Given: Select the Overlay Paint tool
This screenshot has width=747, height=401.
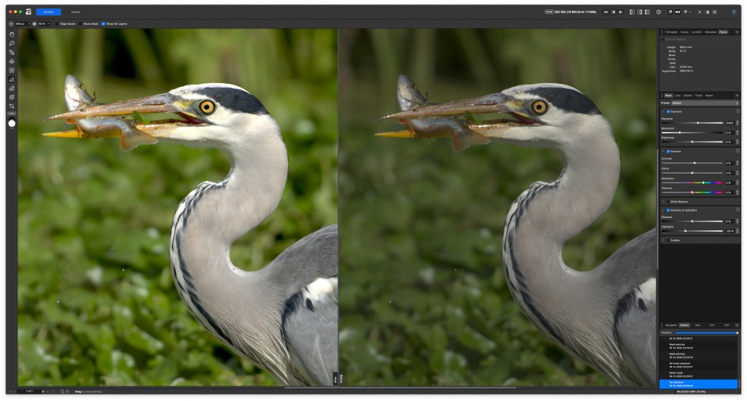Looking at the screenshot, I should (x=12, y=79).
